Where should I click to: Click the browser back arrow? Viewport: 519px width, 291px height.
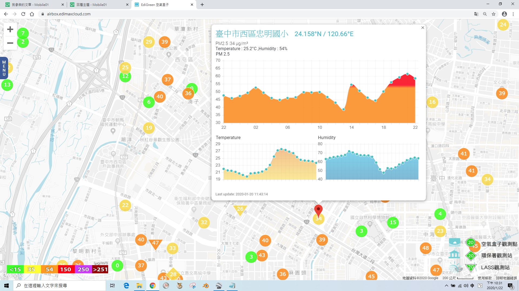click(6, 14)
